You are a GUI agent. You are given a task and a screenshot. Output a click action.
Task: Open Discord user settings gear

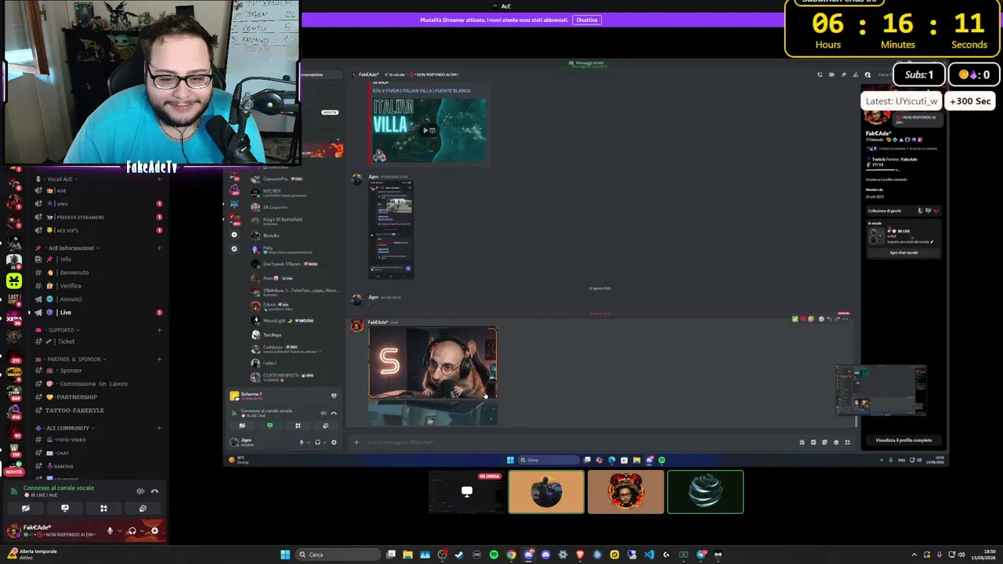pyautogui.click(x=154, y=531)
